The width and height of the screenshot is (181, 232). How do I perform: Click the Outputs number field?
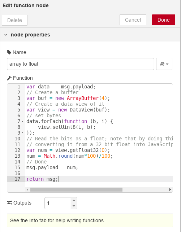(x=58, y=203)
